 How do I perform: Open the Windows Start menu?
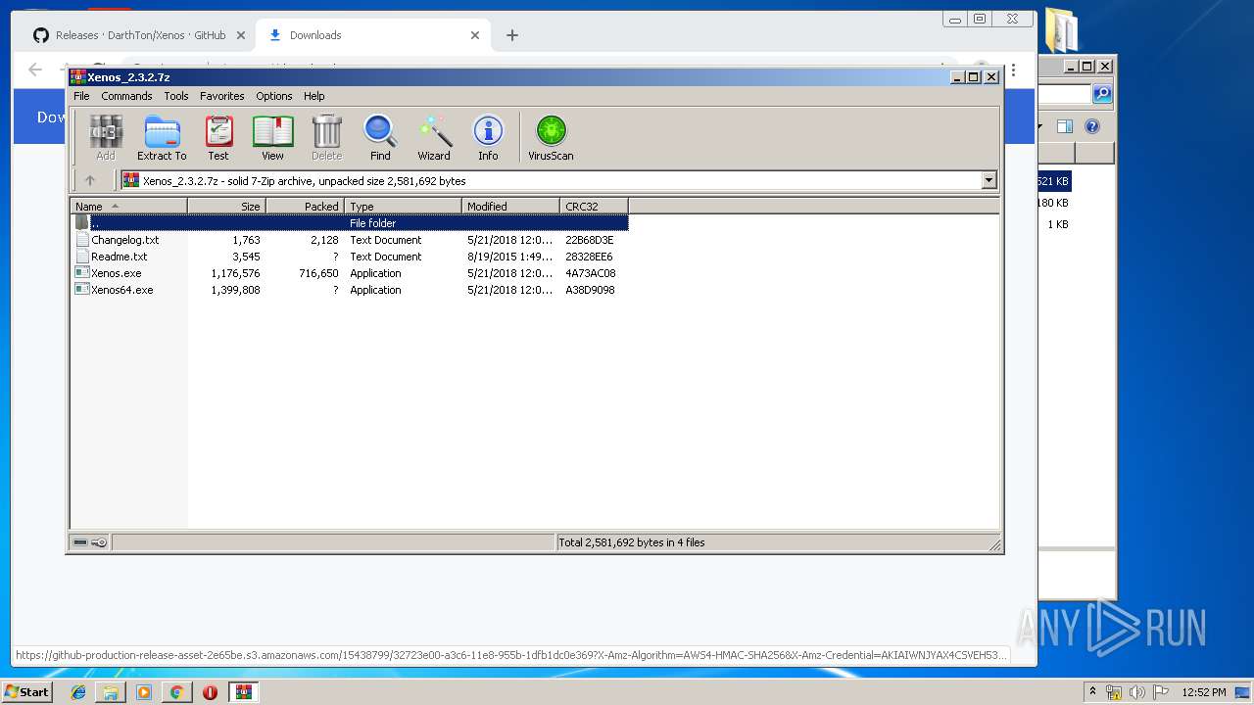[x=26, y=691]
